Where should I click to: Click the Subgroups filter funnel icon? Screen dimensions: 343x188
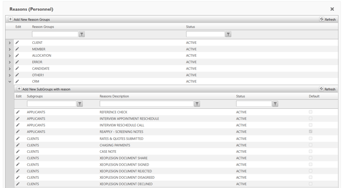point(80,104)
